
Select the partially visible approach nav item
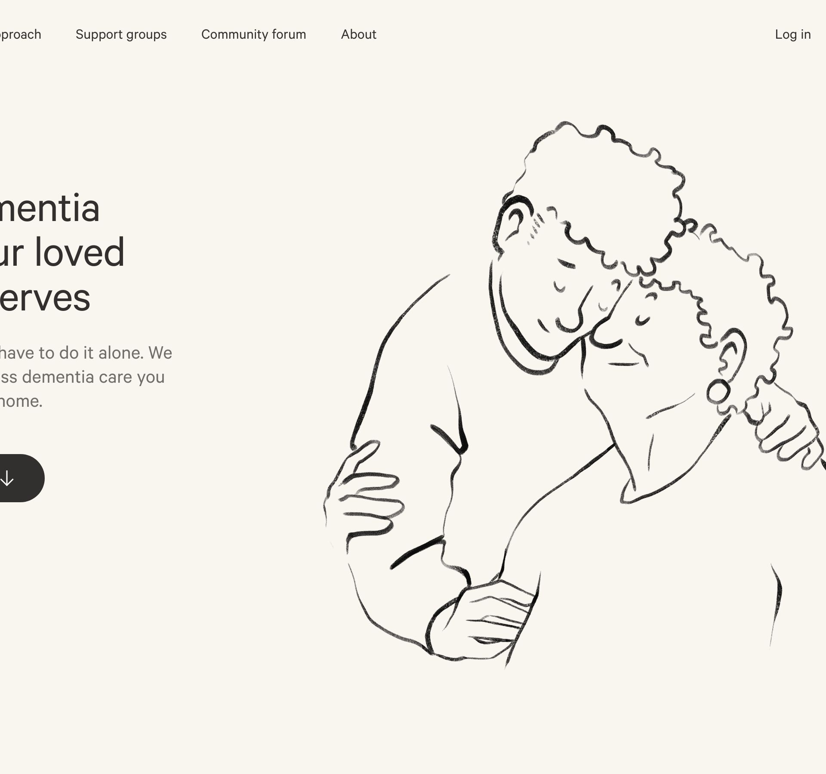[20, 34]
